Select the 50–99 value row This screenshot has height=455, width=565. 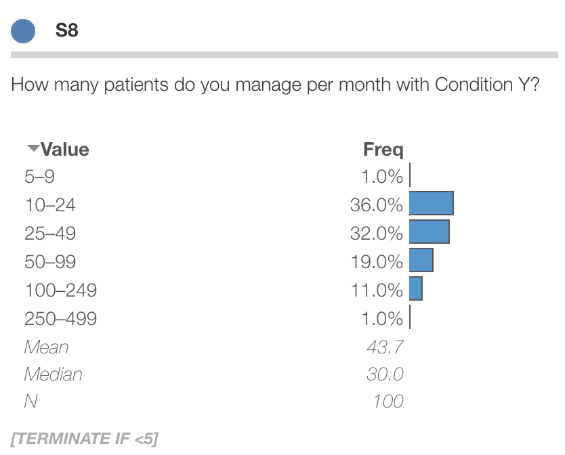(x=50, y=262)
